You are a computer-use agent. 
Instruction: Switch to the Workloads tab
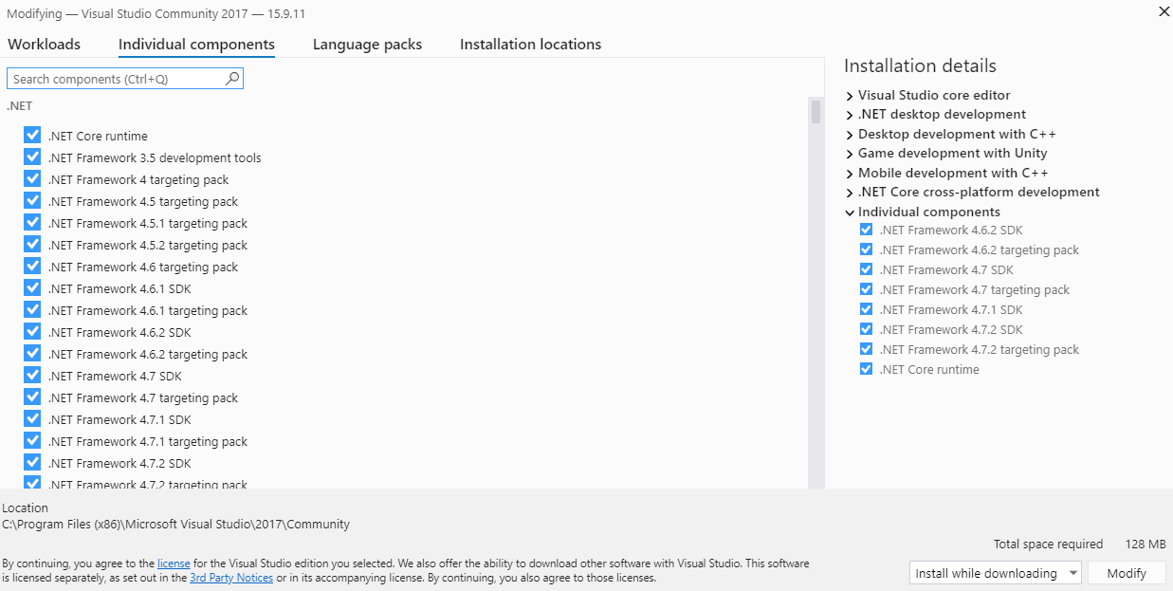click(44, 45)
